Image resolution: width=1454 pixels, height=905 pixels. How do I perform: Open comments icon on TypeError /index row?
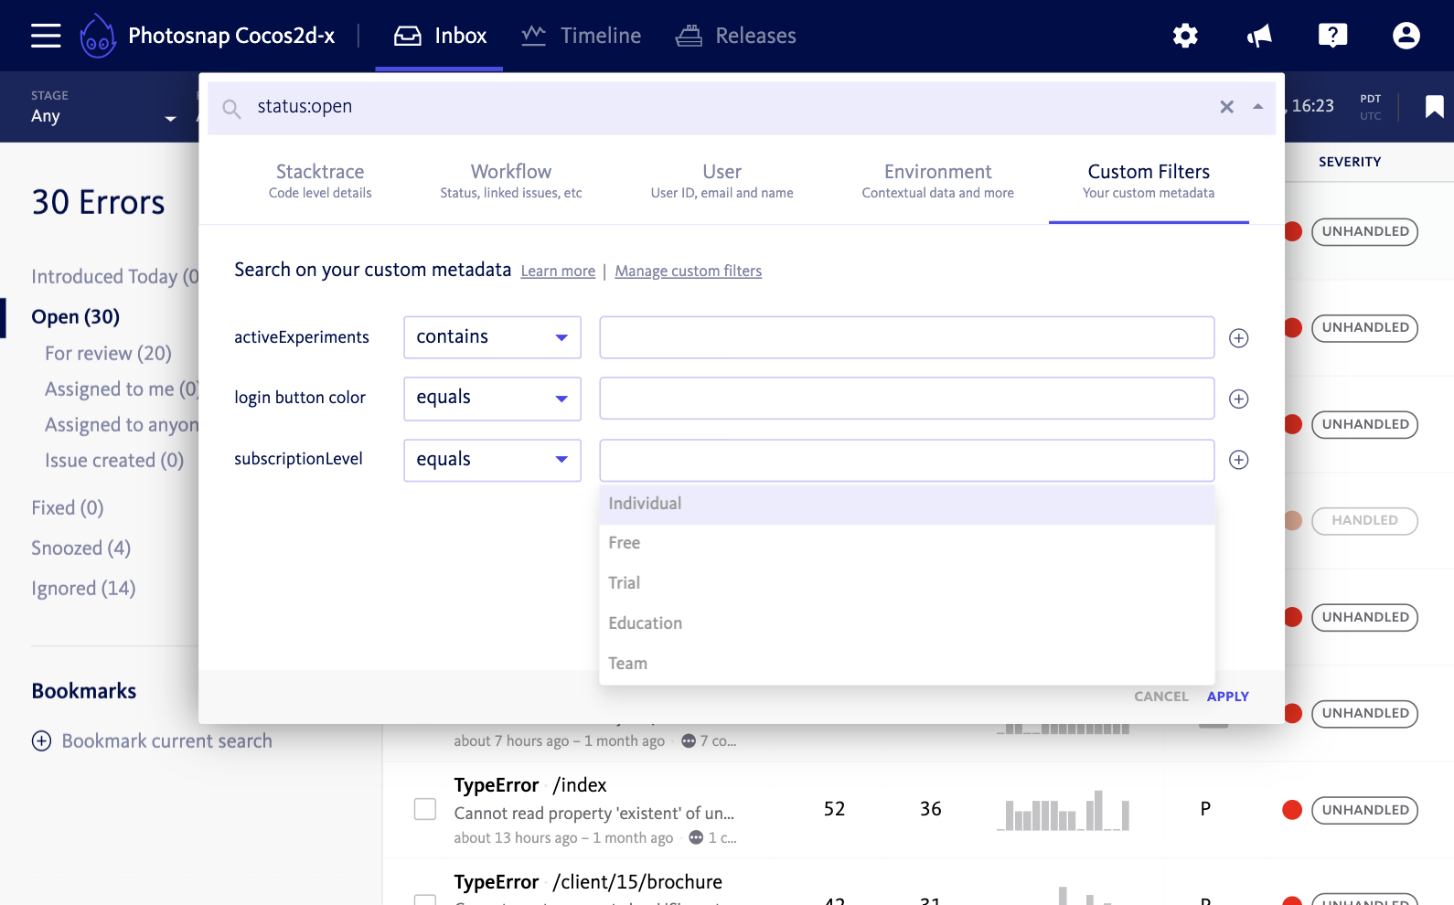696,837
